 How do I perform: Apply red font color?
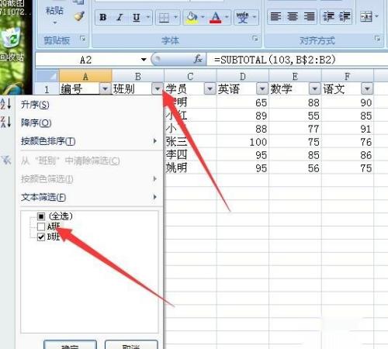click(216, 17)
